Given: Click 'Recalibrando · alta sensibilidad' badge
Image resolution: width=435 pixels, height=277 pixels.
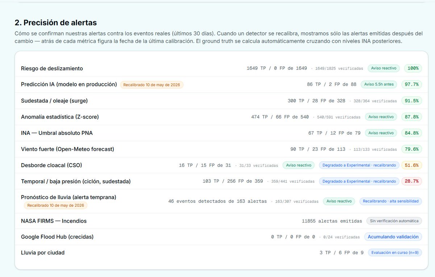Looking at the screenshot, I should click(391, 201).
